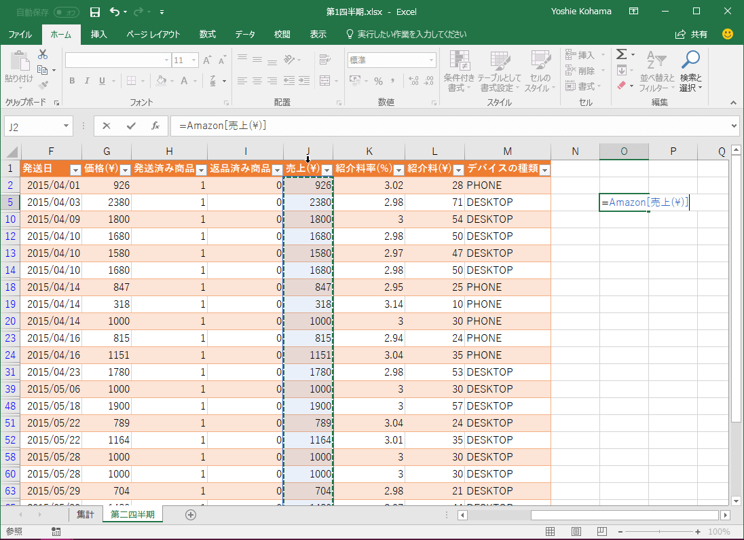744x540 pixels.
Task: Click the Insert Function fx icon
Action: tap(155, 126)
